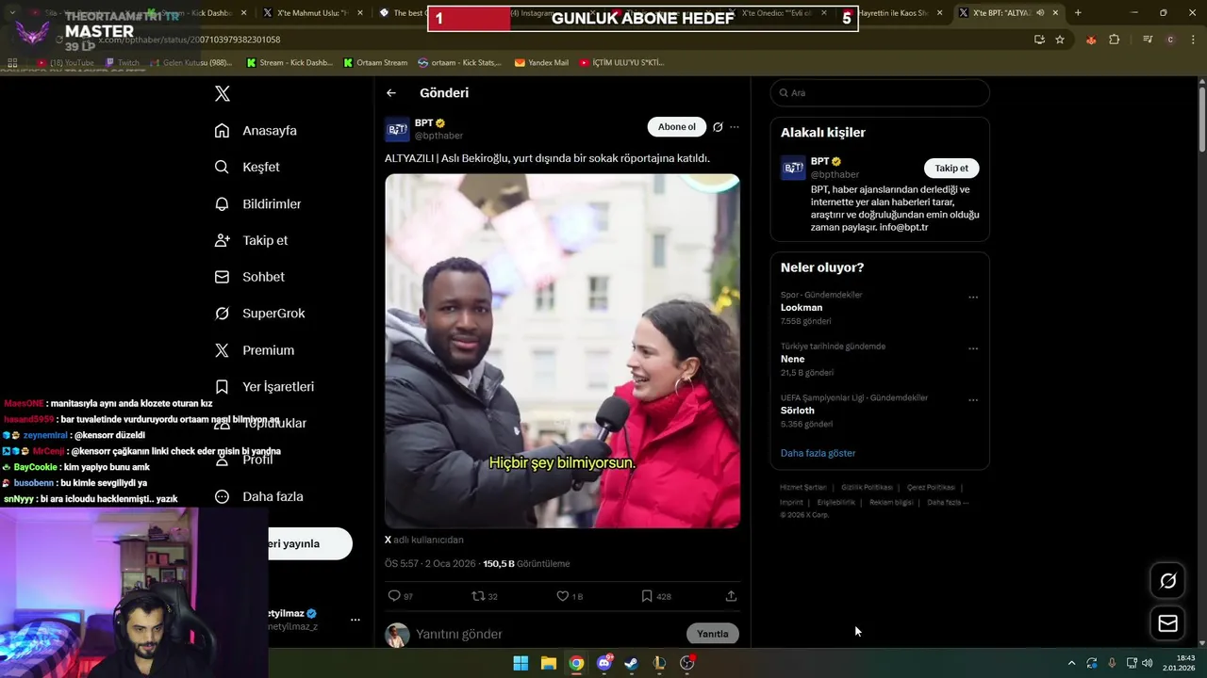The width and height of the screenshot is (1207, 678).
Task: Open Discord from the taskbar
Action: [603, 663]
